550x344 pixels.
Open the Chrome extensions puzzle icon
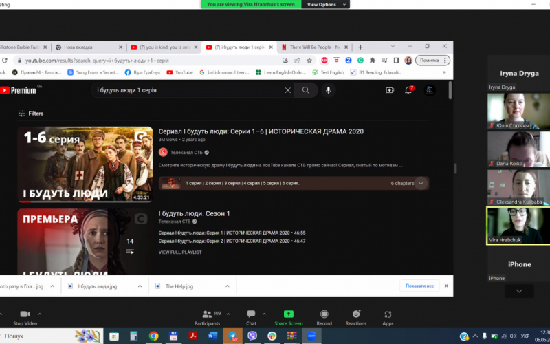point(373,61)
